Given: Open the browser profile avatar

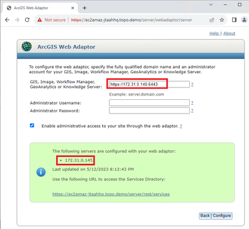Looking at the screenshot, I should pyautogui.click(x=244, y=20).
